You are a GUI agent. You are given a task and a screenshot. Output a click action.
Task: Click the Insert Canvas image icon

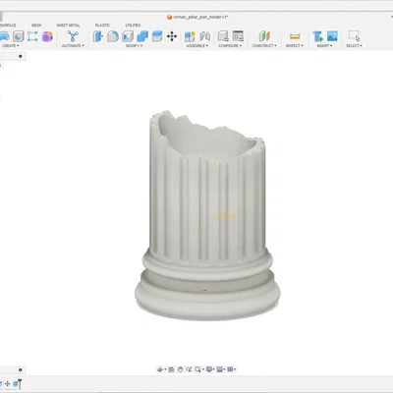(x=332, y=36)
